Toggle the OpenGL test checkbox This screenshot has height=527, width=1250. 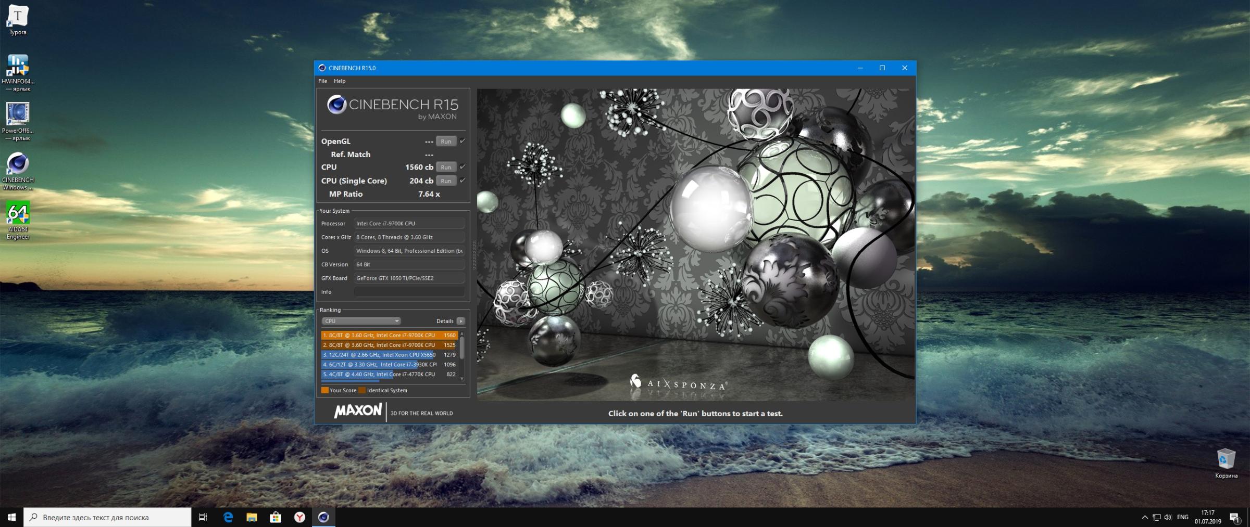(463, 141)
